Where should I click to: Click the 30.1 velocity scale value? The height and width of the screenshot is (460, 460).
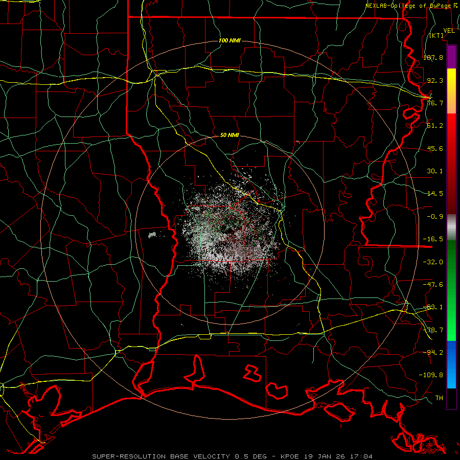[x=435, y=171]
